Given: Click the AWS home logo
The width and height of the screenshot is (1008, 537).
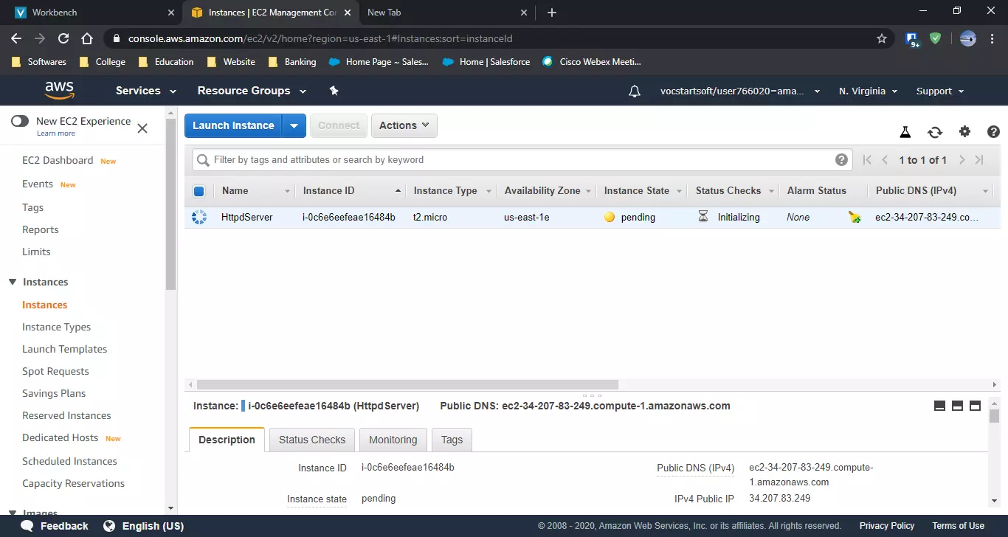Looking at the screenshot, I should tap(59, 90).
